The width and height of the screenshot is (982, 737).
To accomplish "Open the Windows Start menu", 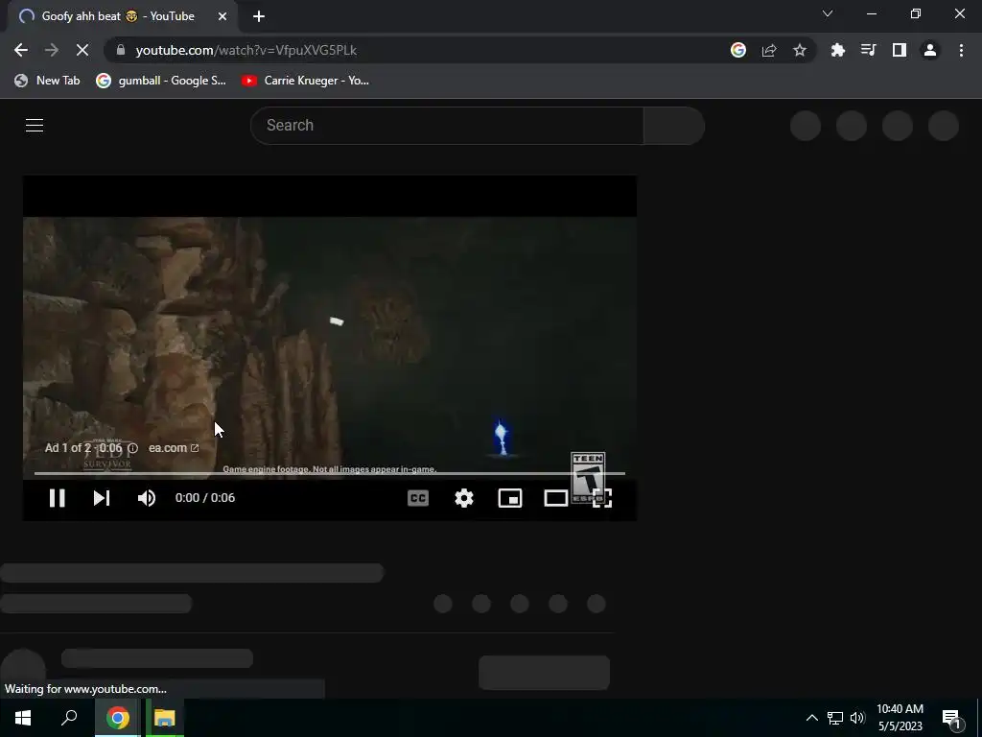I will [23, 718].
